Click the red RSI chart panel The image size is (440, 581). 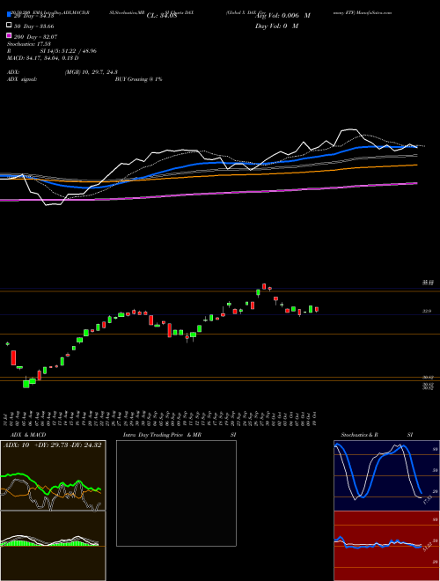(386, 546)
